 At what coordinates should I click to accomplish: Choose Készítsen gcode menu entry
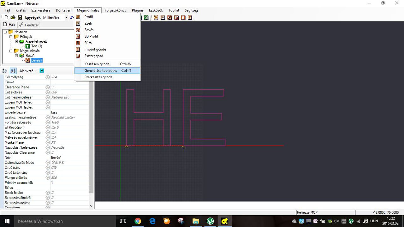[x=107, y=64]
